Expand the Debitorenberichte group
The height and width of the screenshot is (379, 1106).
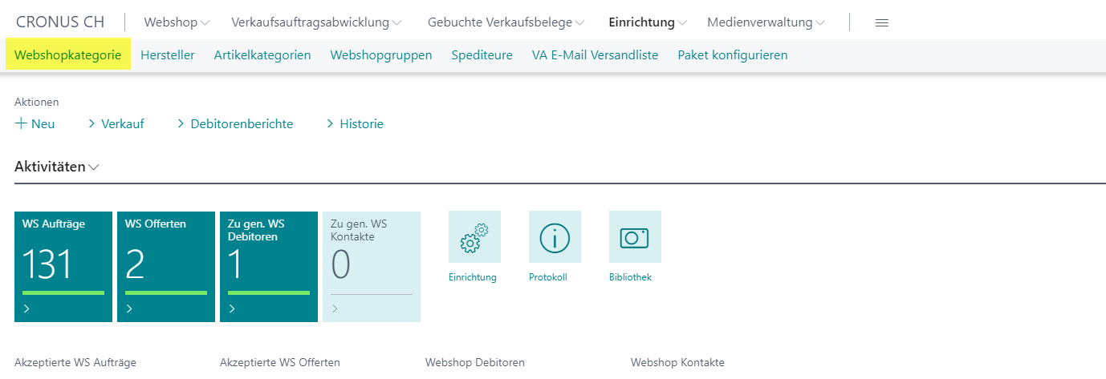[x=235, y=124]
